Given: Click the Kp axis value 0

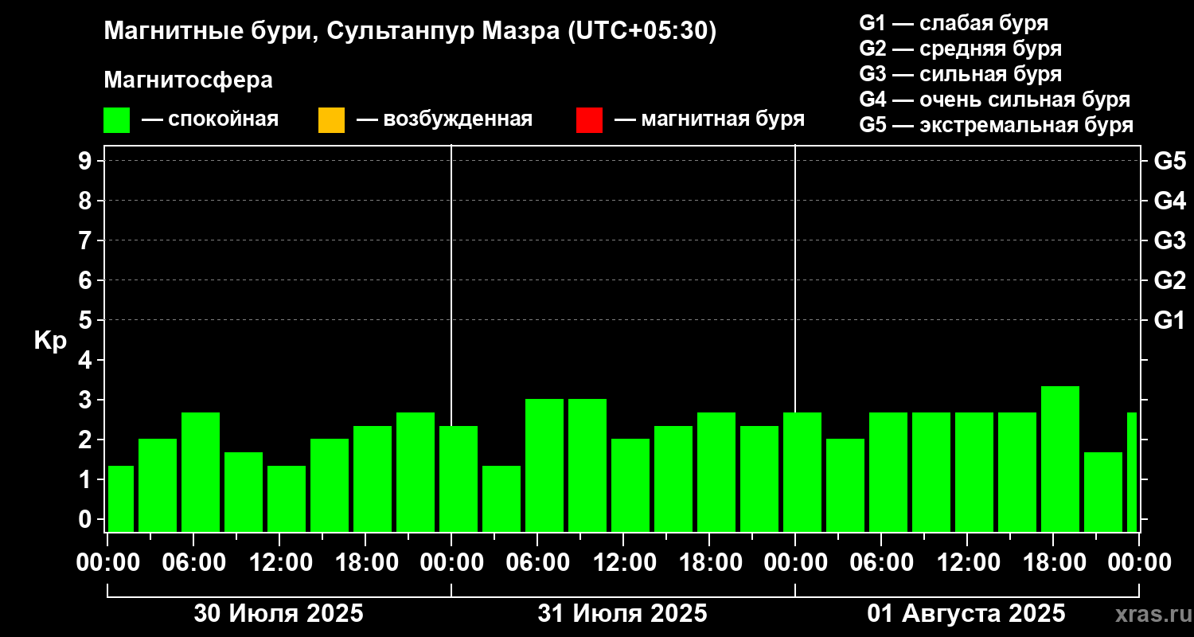Looking at the screenshot, I should (87, 519).
